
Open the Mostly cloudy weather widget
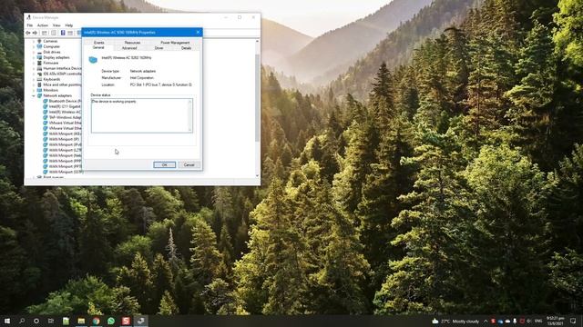point(455,321)
